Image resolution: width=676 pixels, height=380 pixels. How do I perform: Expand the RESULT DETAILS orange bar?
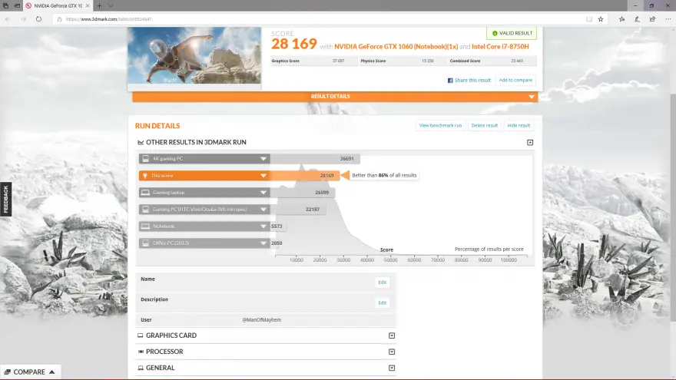(531, 97)
